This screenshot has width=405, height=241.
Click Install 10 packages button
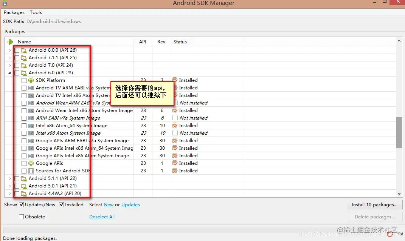click(x=374, y=205)
